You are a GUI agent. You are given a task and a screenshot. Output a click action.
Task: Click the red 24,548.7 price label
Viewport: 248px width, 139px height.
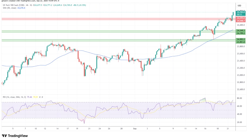[x=241, y=20]
